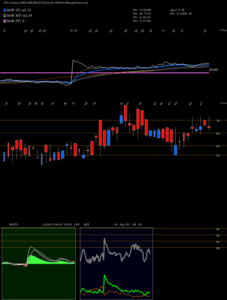Click the blue DOW ST legend swatch

5,10
